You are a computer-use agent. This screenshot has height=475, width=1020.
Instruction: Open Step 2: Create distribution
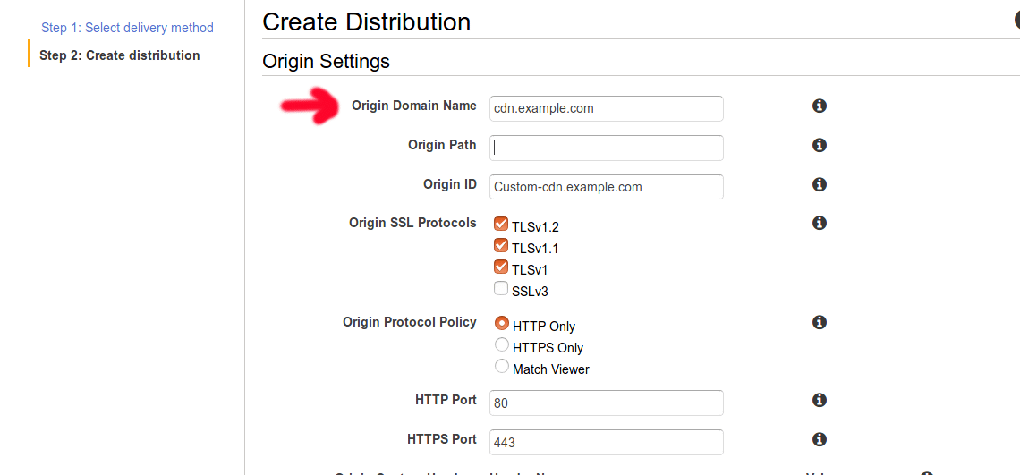tap(120, 55)
